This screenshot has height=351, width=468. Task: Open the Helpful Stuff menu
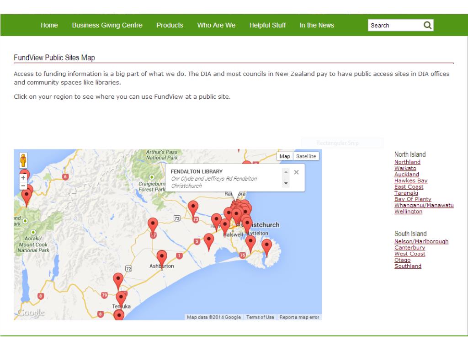pos(268,26)
